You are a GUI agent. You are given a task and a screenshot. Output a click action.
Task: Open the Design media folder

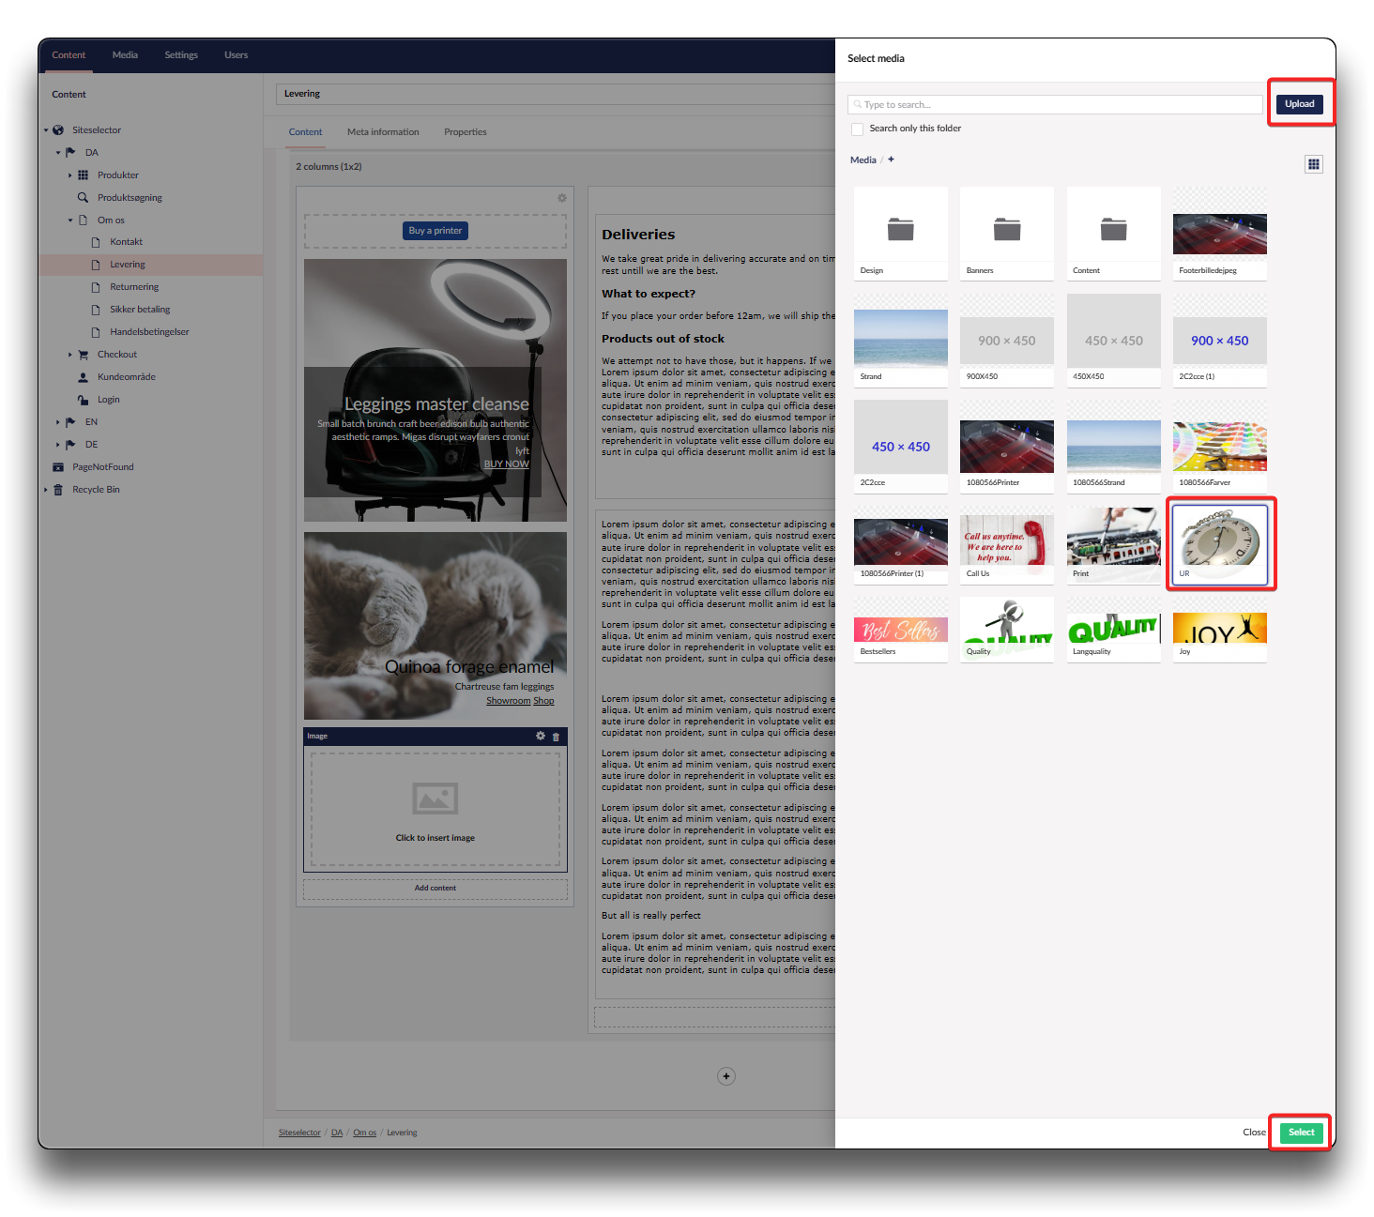point(900,231)
